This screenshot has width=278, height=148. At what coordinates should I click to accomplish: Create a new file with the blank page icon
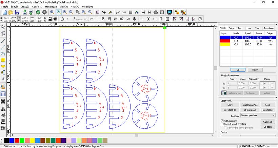click(x=5, y=12)
